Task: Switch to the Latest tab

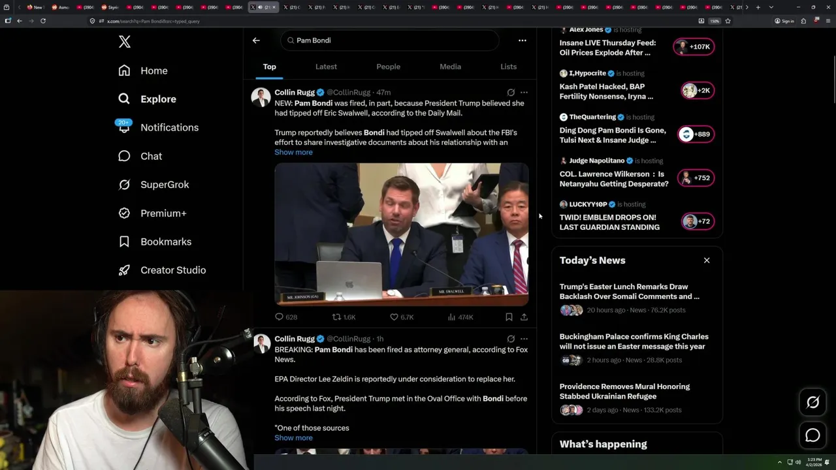Action: pyautogui.click(x=326, y=67)
